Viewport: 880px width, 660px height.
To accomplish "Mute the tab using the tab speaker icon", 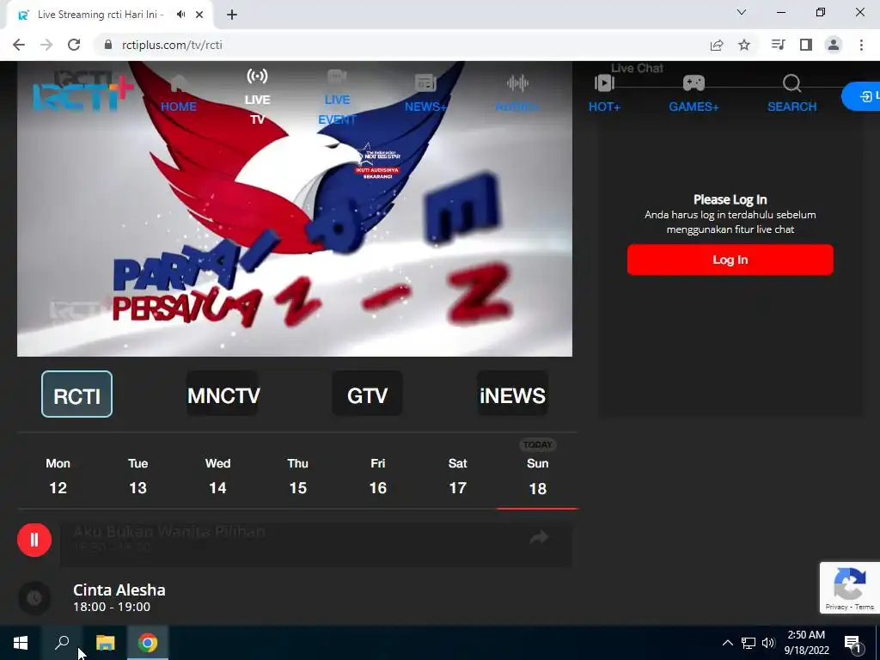I will pyautogui.click(x=180, y=15).
